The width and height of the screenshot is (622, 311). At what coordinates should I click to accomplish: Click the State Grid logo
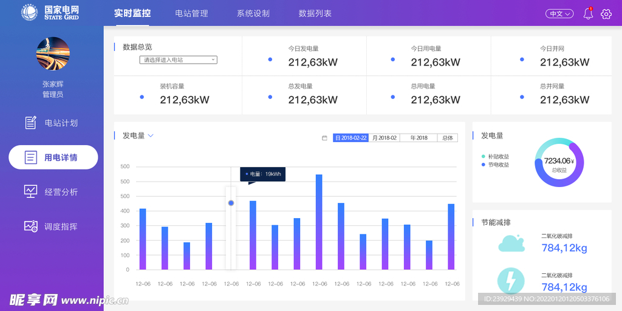coord(29,13)
